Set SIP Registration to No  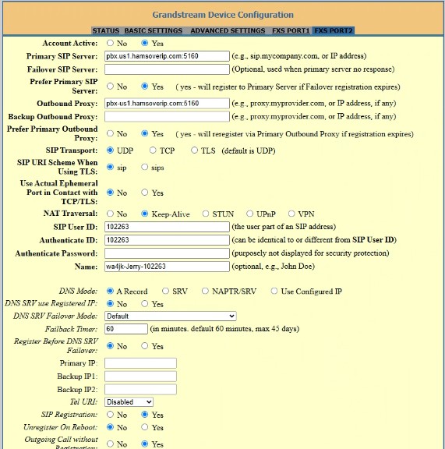[x=110, y=415]
